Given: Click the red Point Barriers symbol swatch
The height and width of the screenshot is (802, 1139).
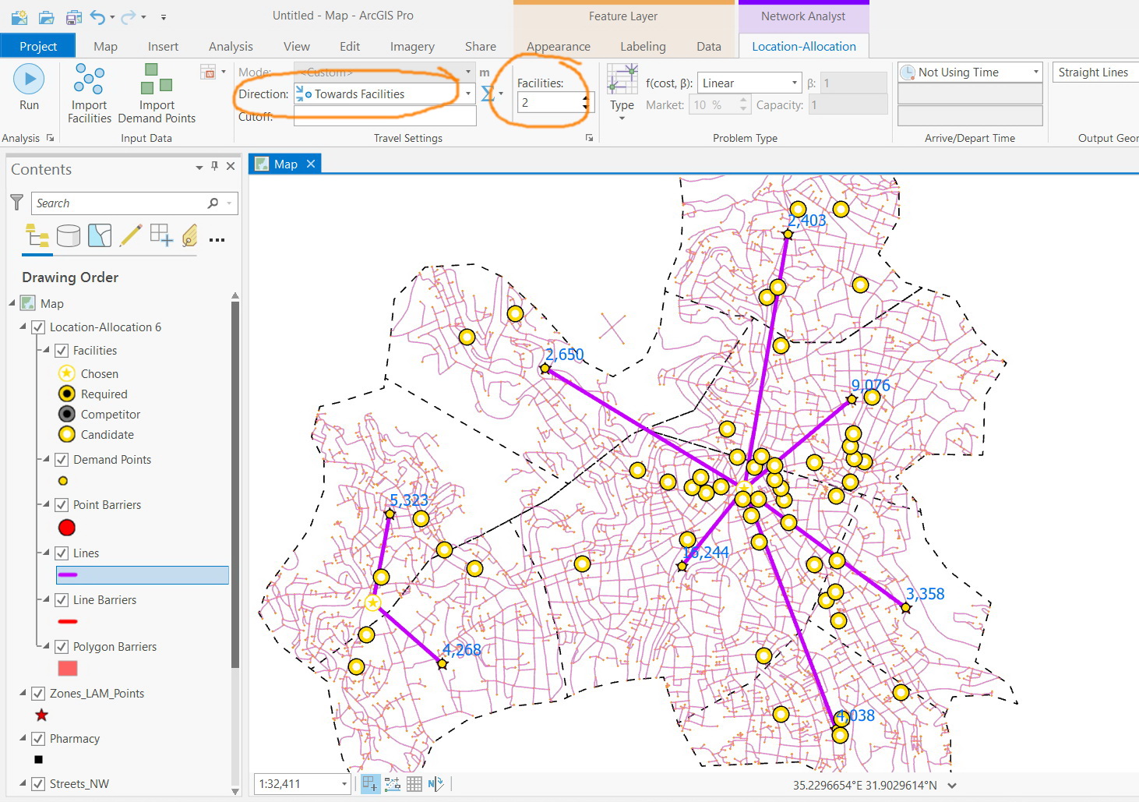Looking at the screenshot, I should [x=67, y=528].
